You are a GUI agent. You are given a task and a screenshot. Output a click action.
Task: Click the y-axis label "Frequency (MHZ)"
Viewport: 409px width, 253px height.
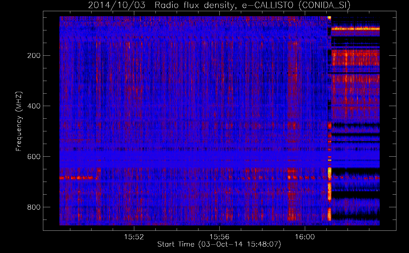[19, 121]
